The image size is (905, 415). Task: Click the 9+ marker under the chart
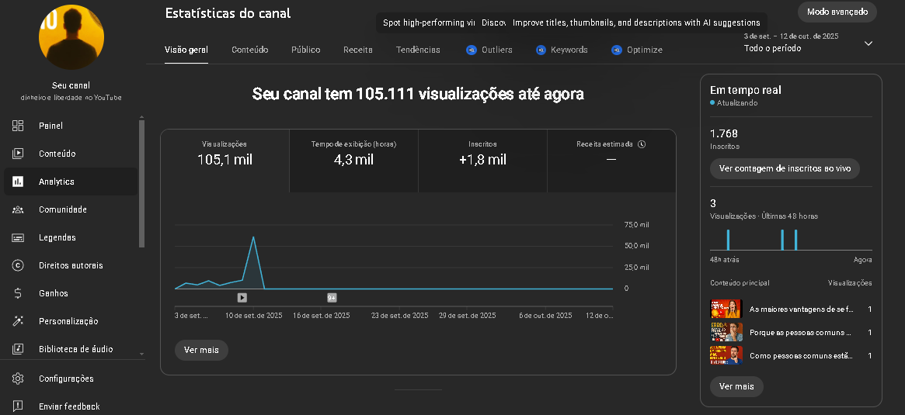(332, 297)
